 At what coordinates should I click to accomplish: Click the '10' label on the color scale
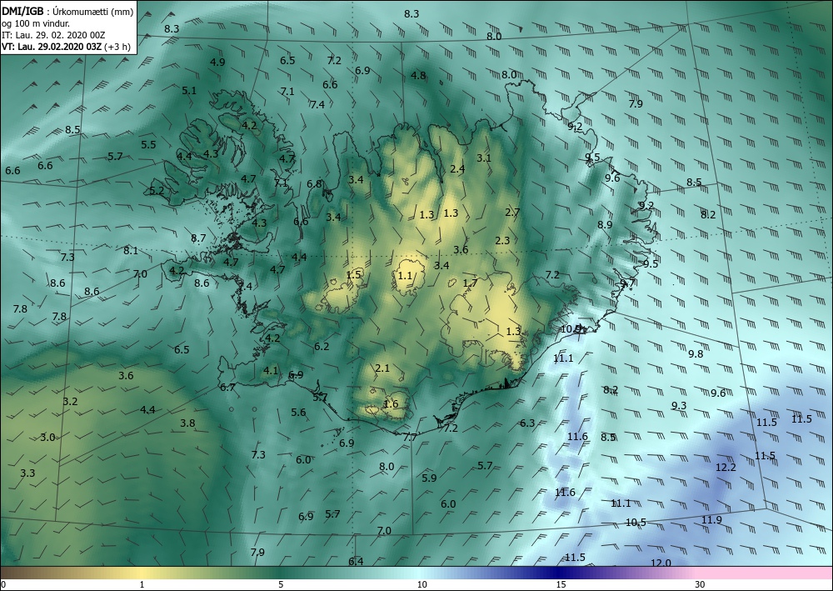[x=421, y=584]
